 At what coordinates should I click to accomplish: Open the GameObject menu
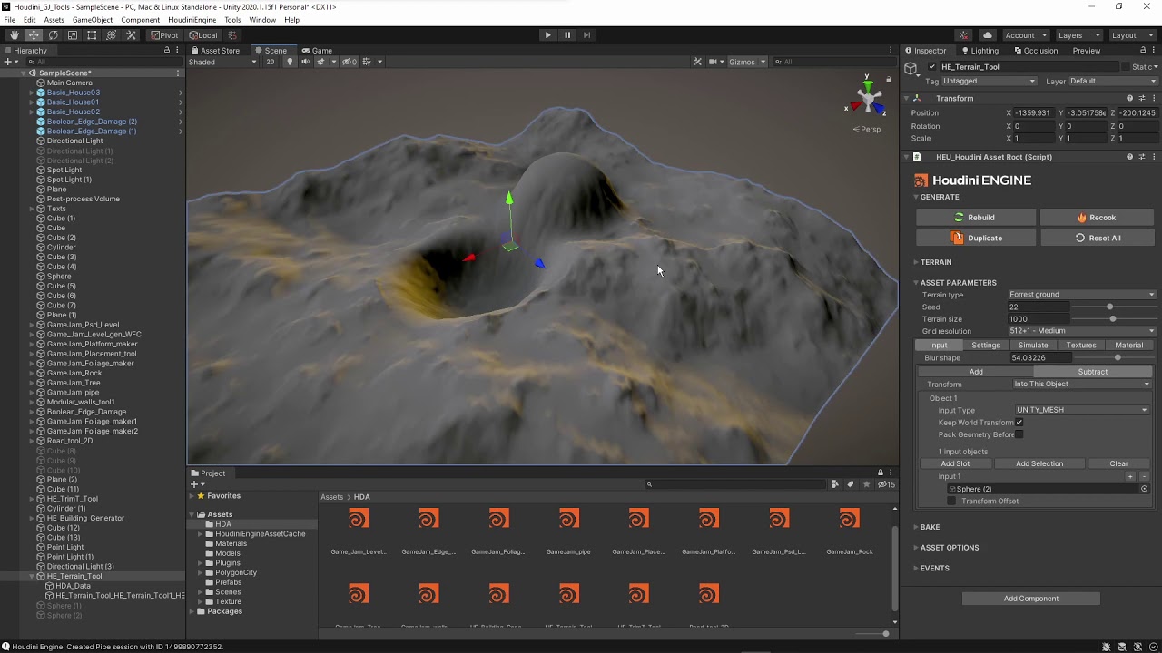[92, 20]
